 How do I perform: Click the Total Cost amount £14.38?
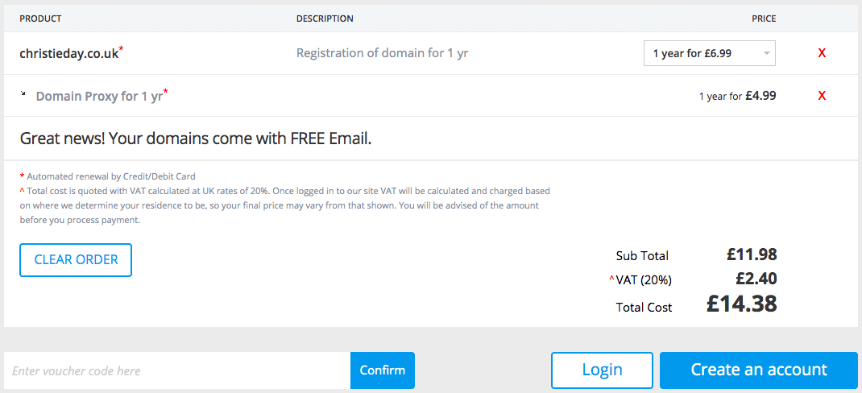click(x=742, y=304)
